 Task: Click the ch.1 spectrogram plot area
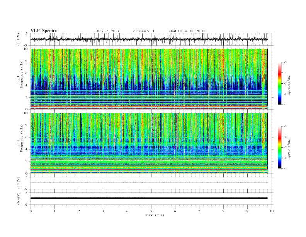tap(149, 79)
